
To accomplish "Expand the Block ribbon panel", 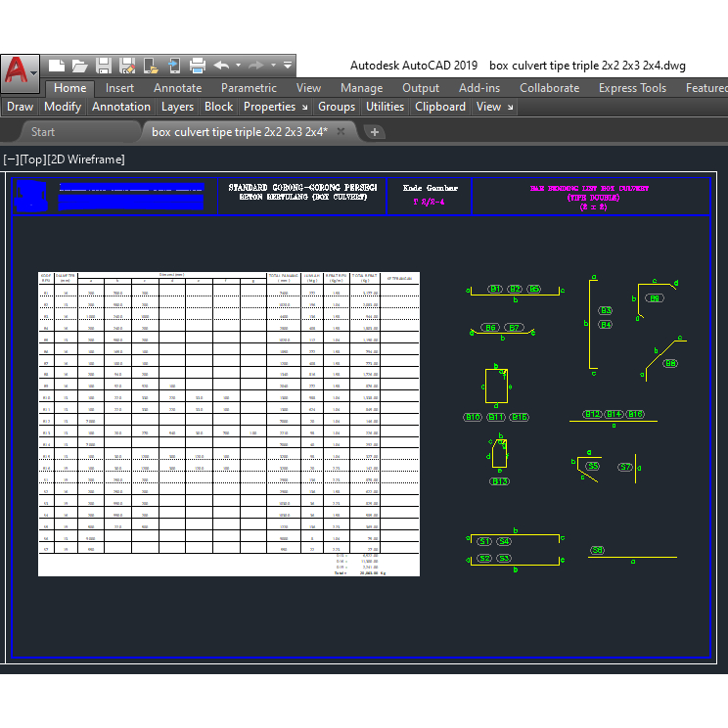I will tap(218, 107).
